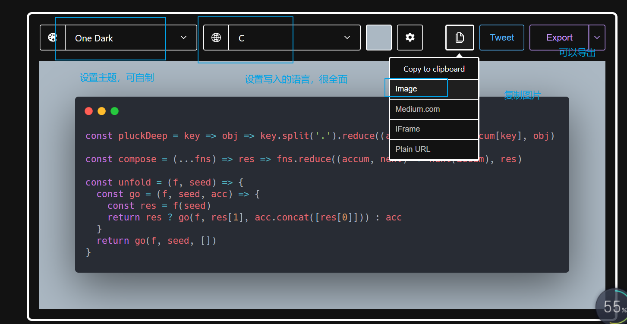The width and height of the screenshot is (627, 324).
Task: Expand theme list chevron arrow
Action: coord(183,38)
